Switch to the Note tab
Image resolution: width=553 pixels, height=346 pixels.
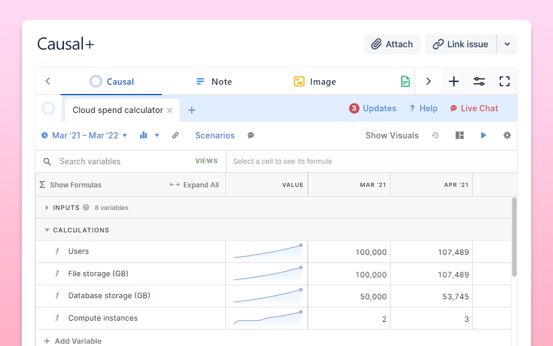pos(214,81)
